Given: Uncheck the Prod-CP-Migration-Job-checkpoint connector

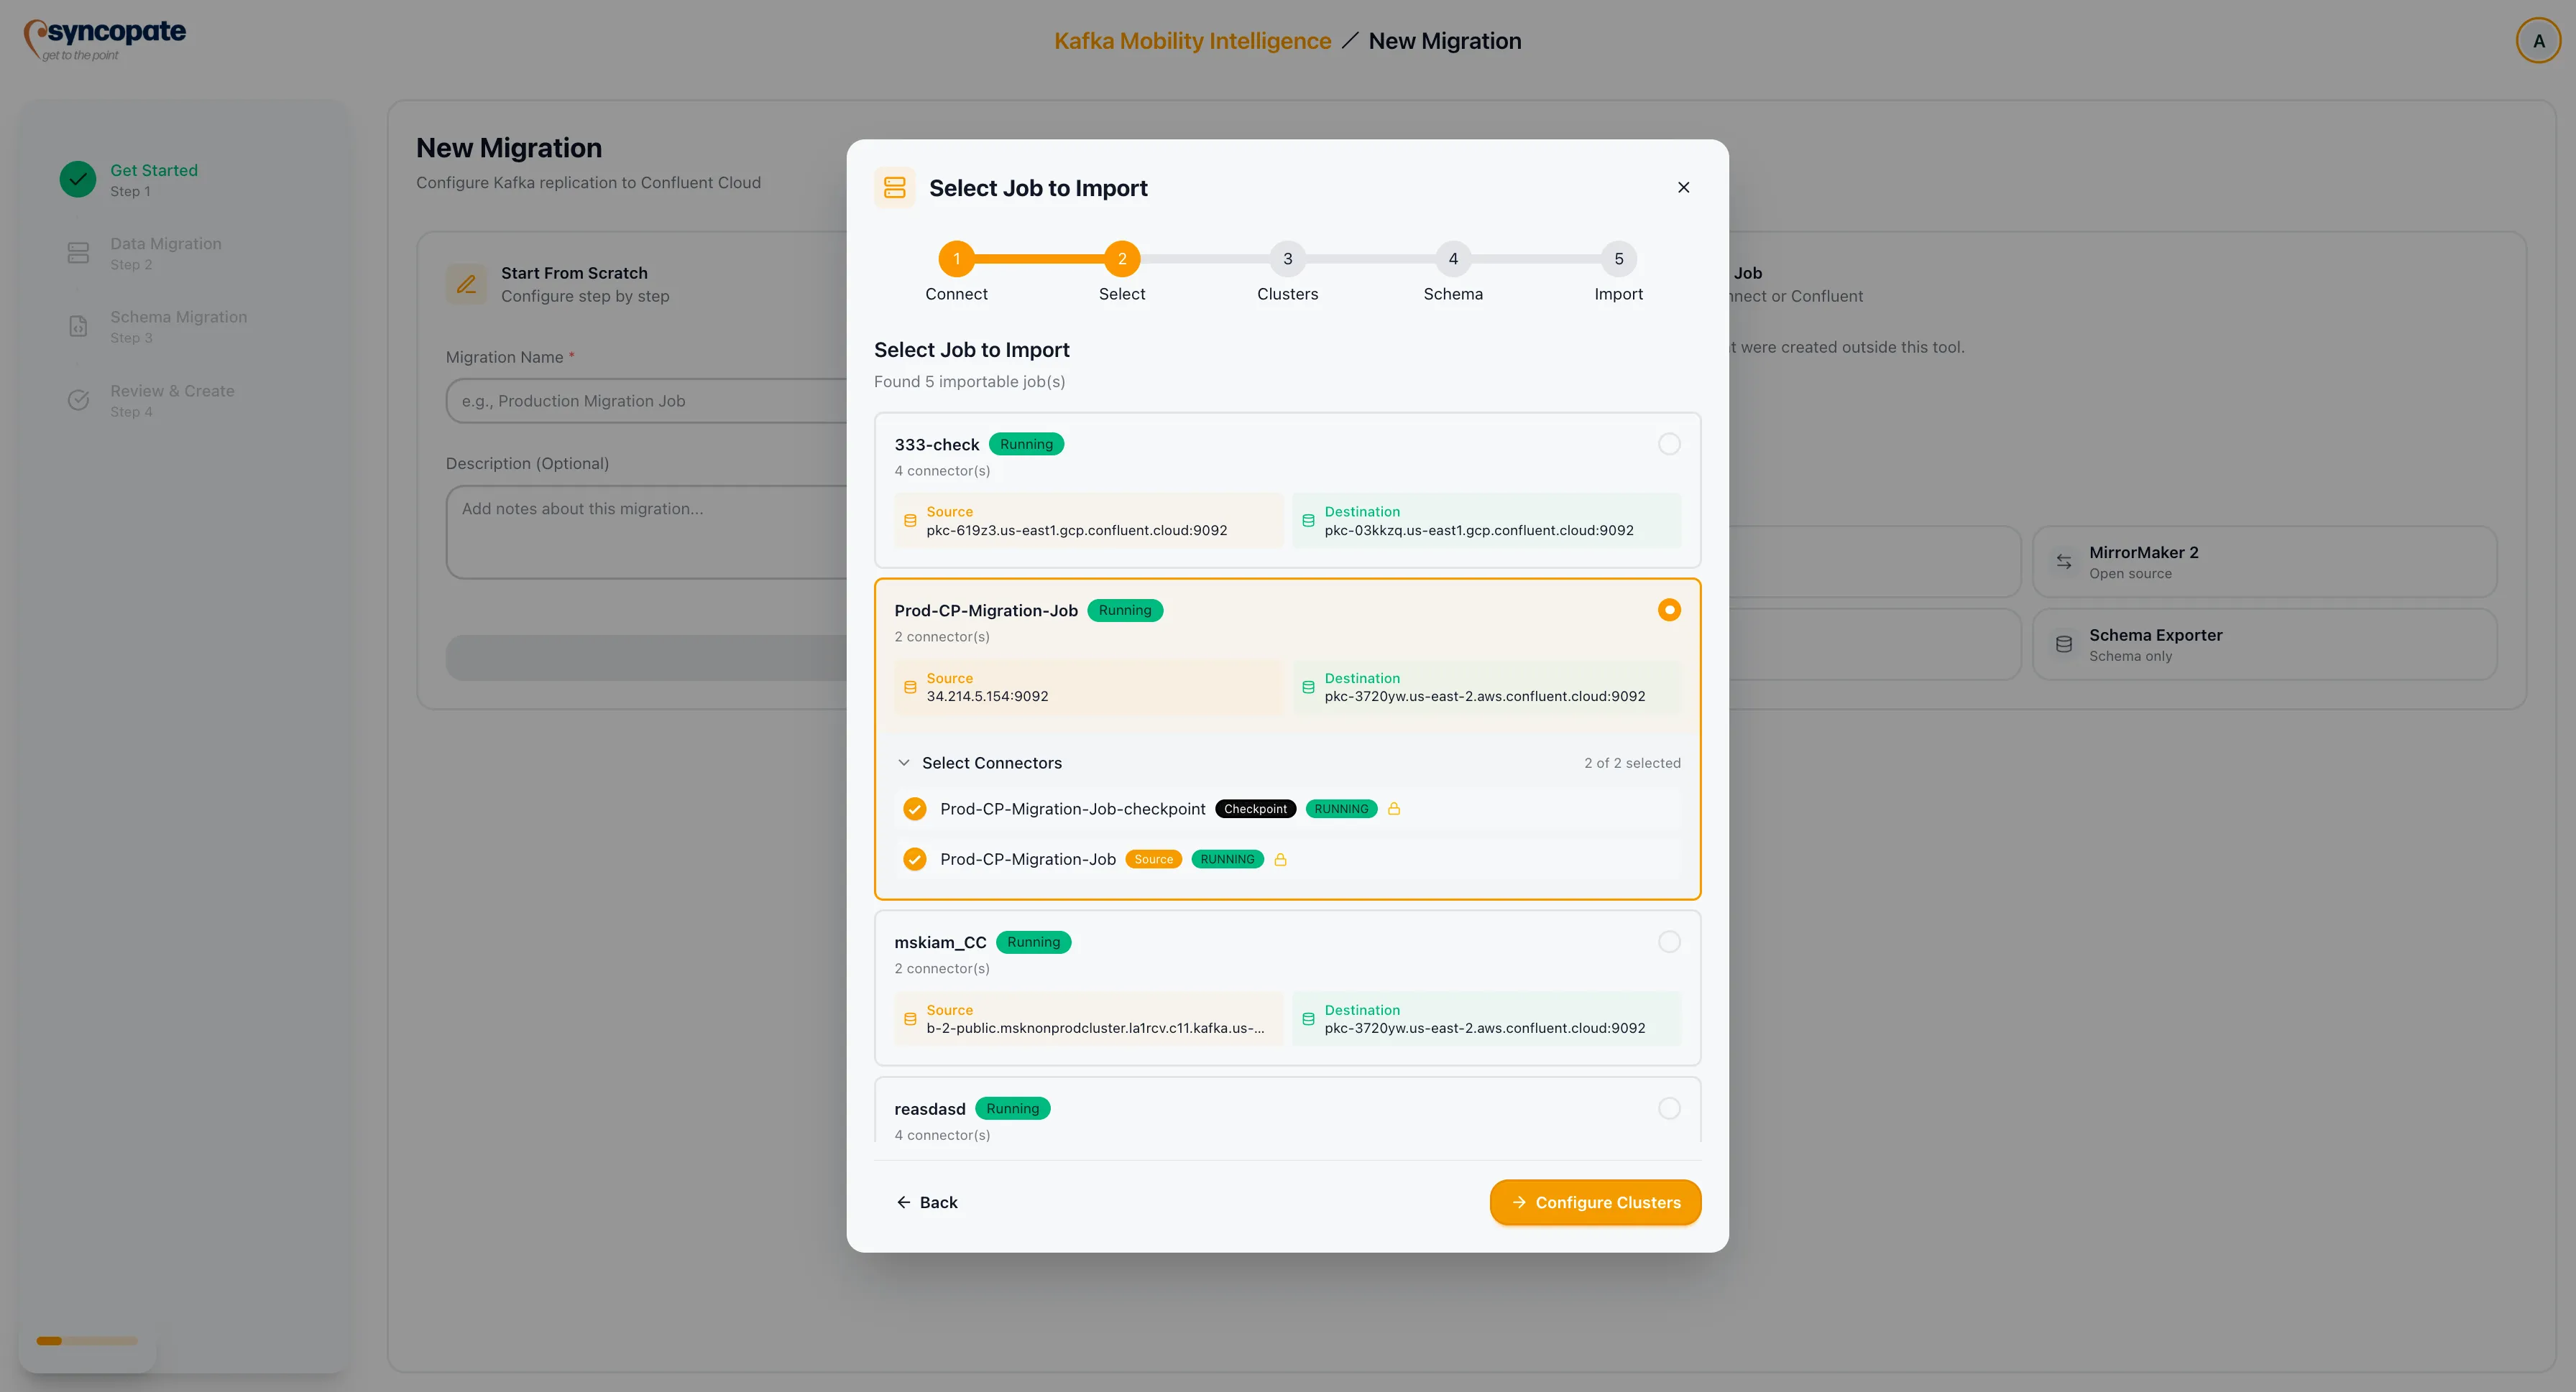Looking at the screenshot, I should pyautogui.click(x=914, y=809).
